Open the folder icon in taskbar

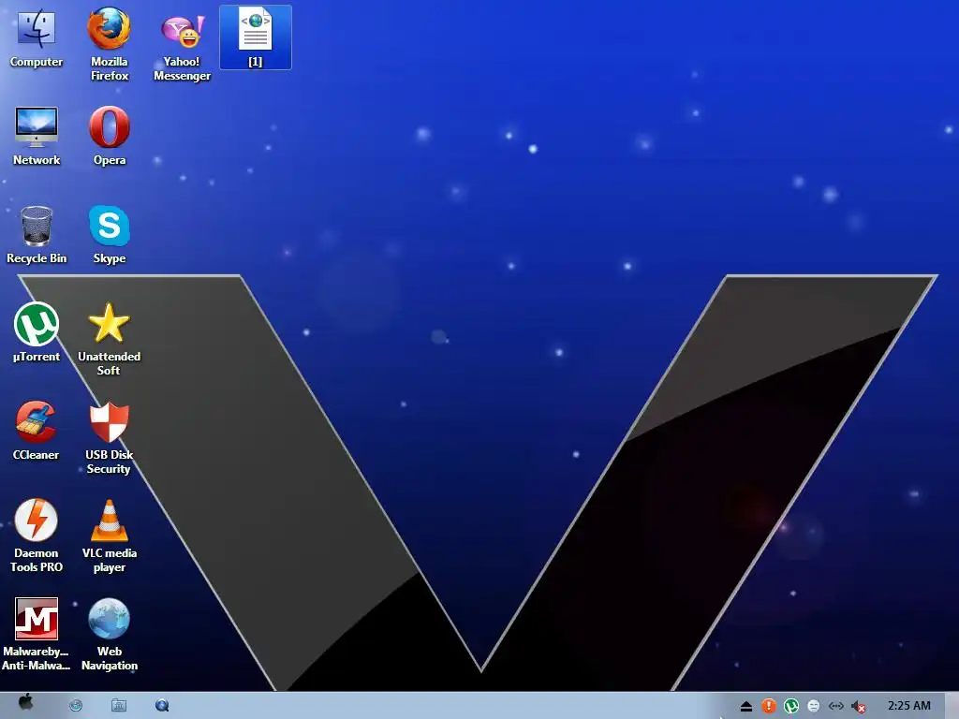point(119,706)
